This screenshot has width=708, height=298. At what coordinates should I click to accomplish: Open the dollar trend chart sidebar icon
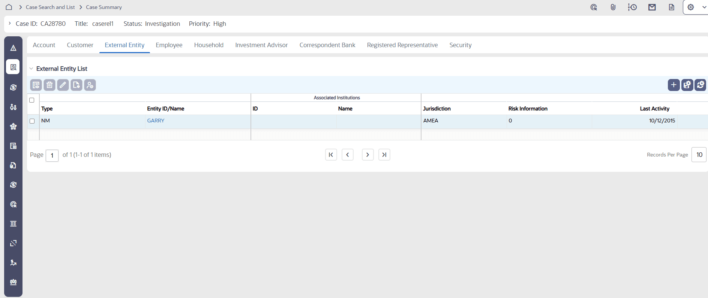pos(13,262)
